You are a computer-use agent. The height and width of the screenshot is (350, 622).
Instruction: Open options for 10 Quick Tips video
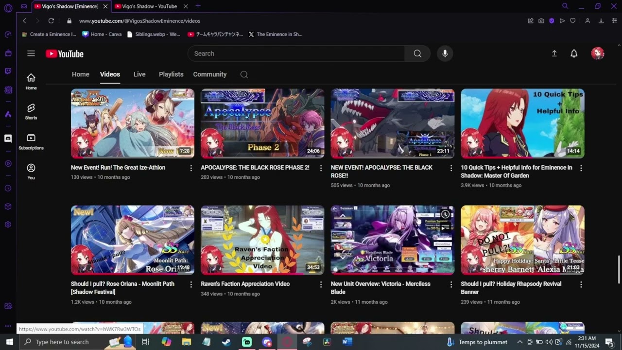581,168
